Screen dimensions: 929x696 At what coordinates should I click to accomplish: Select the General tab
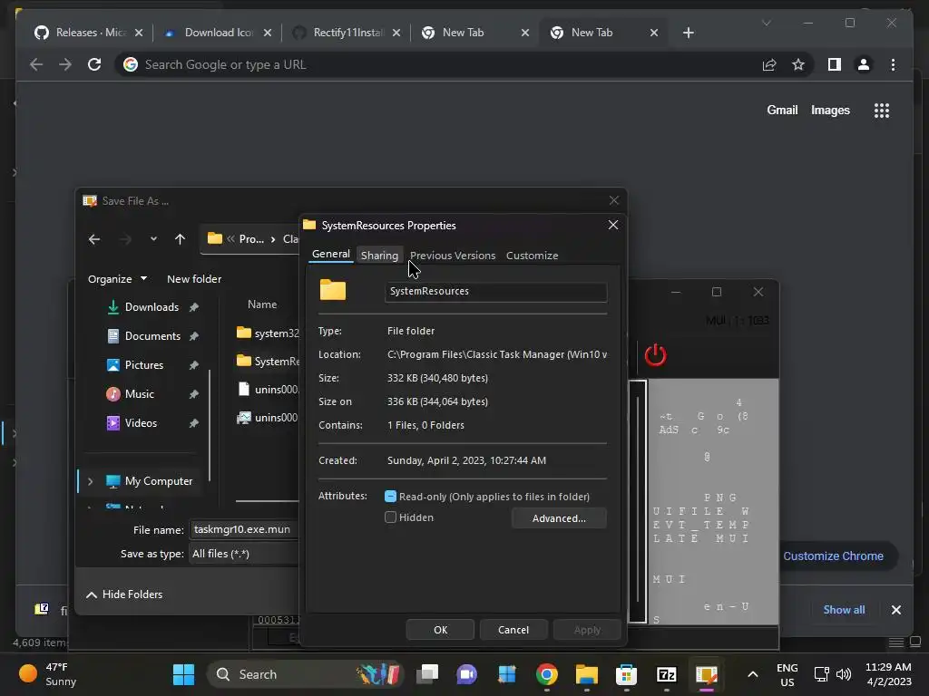(330, 255)
